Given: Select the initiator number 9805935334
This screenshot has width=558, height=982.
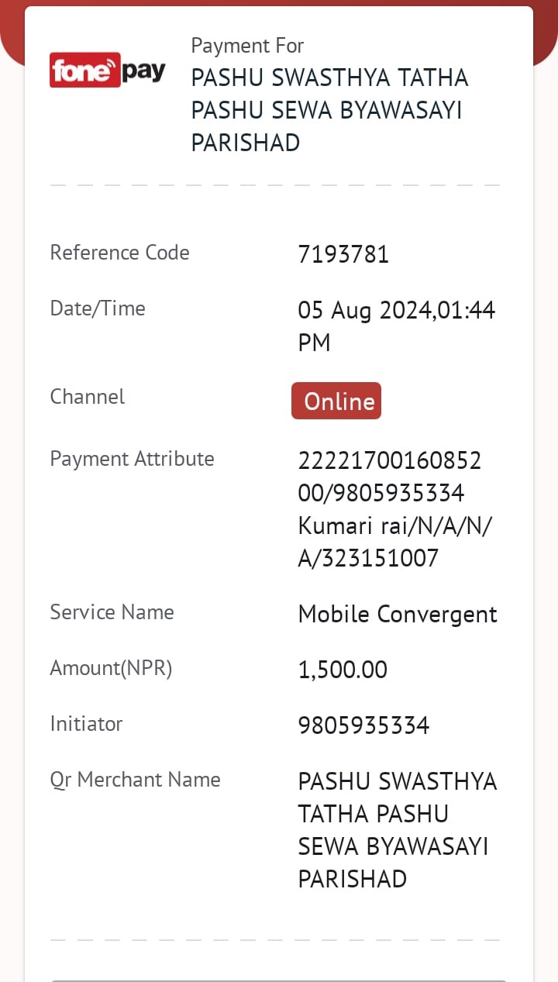Looking at the screenshot, I should click(363, 725).
